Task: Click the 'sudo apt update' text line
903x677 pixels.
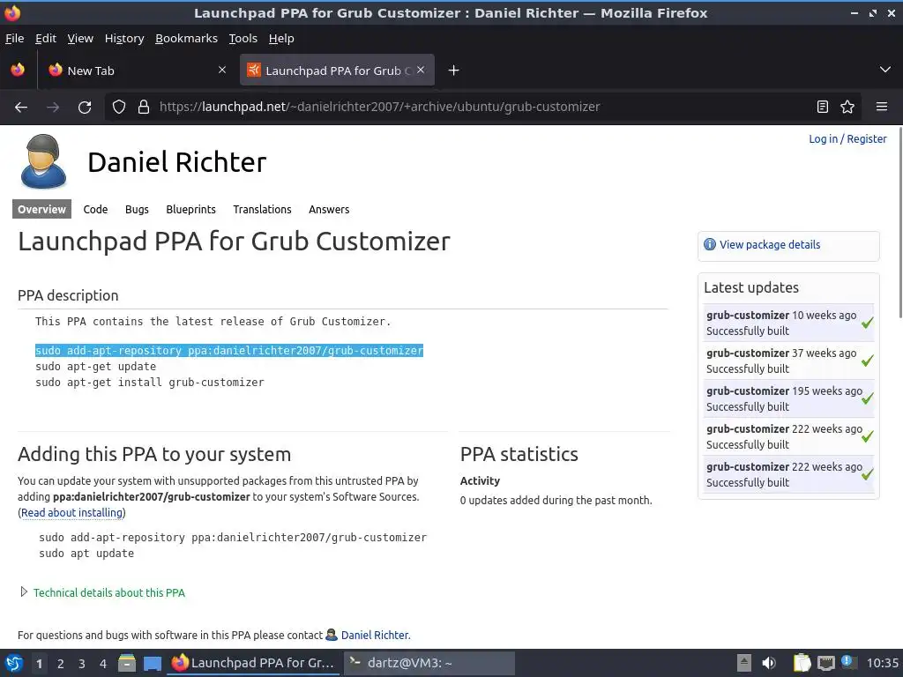Action: pyautogui.click(x=86, y=554)
